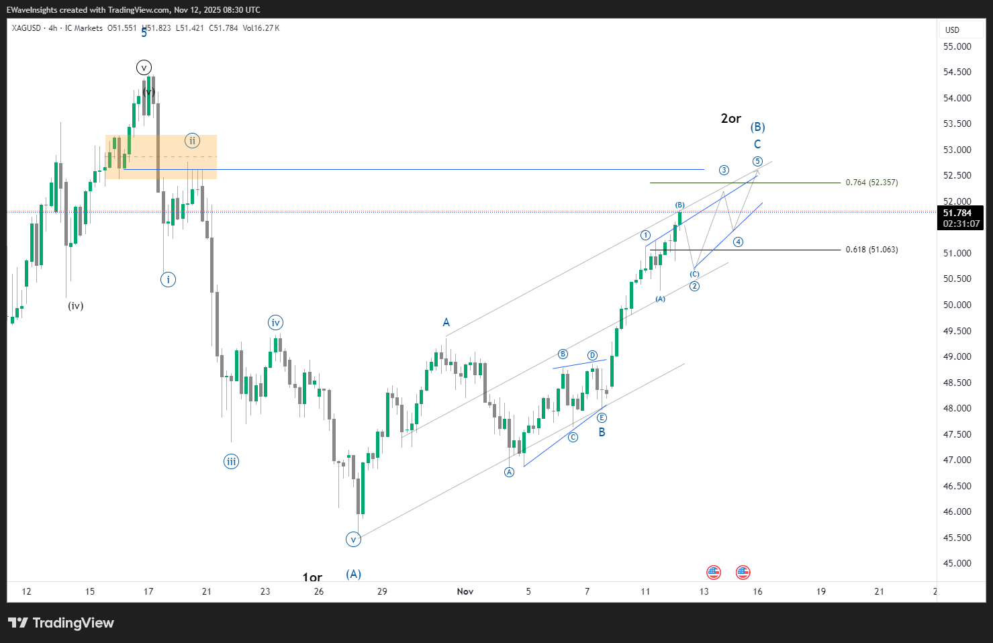Click the right US flag economic event icon

click(x=743, y=572)
